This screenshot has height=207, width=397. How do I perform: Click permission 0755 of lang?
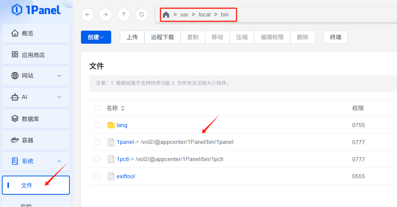click(359, 125)
